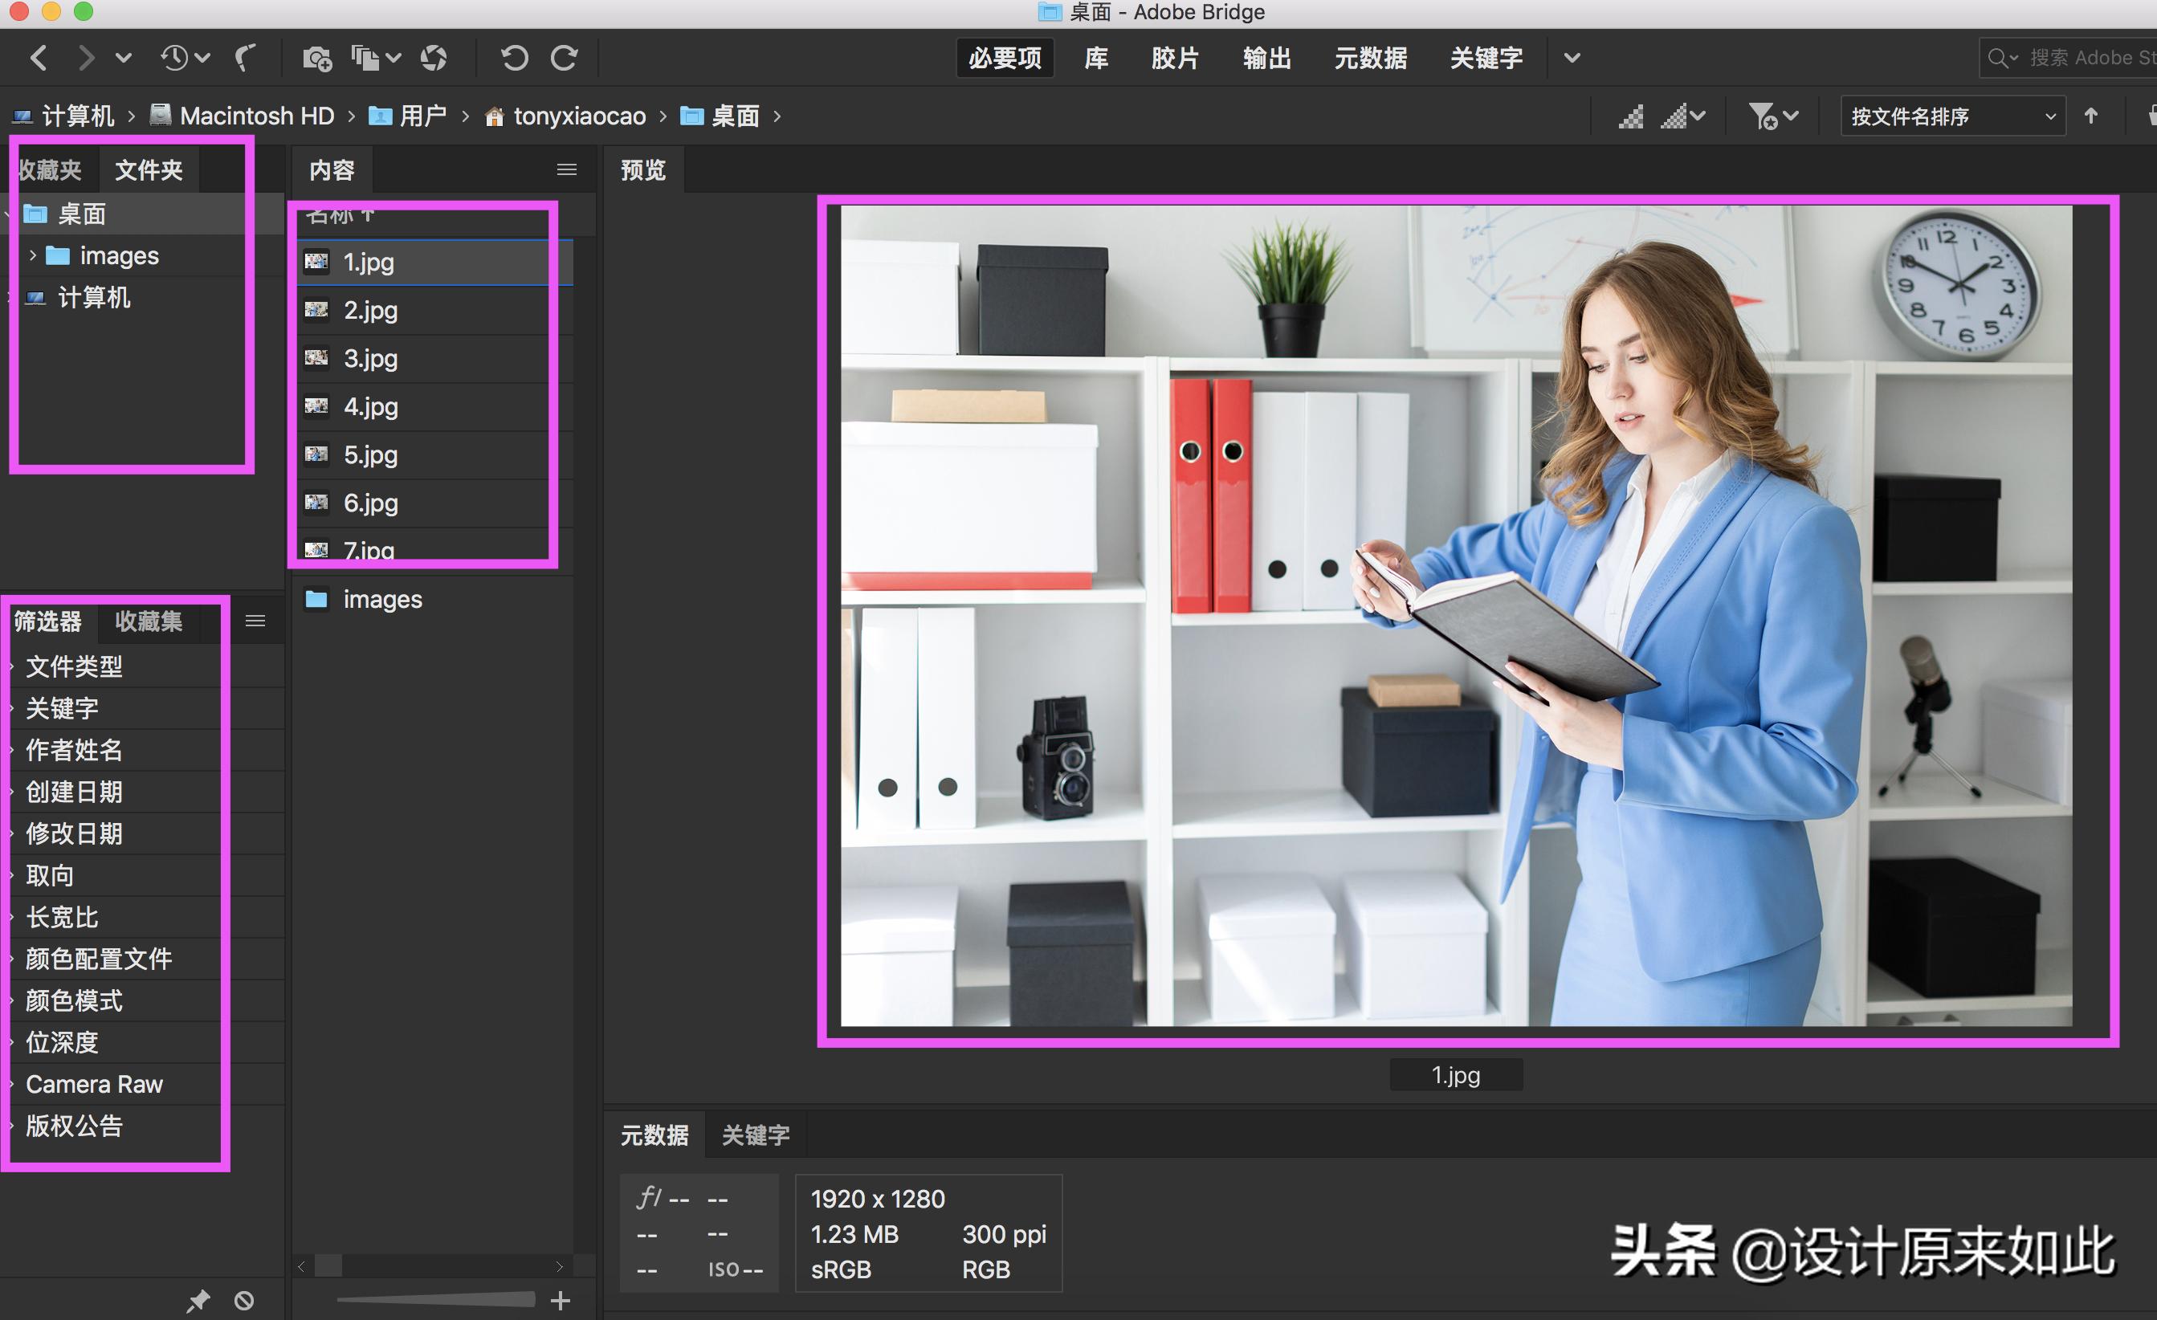Screen dimensions: 2157x1320
Task: Click the clear filter circle icon
Action: pos(244,1301)
